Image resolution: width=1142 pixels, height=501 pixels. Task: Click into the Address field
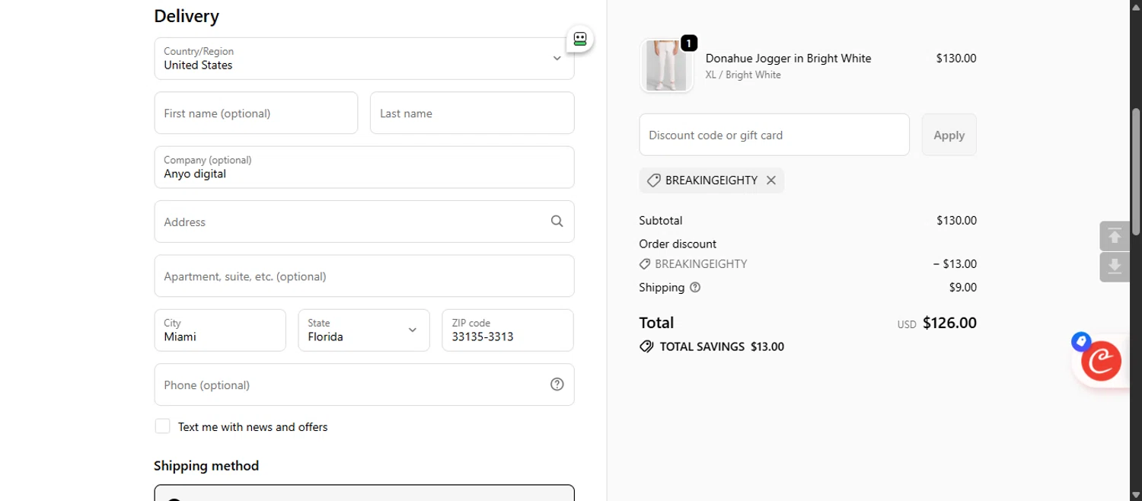pyautogui.click(x=364, y=222)
